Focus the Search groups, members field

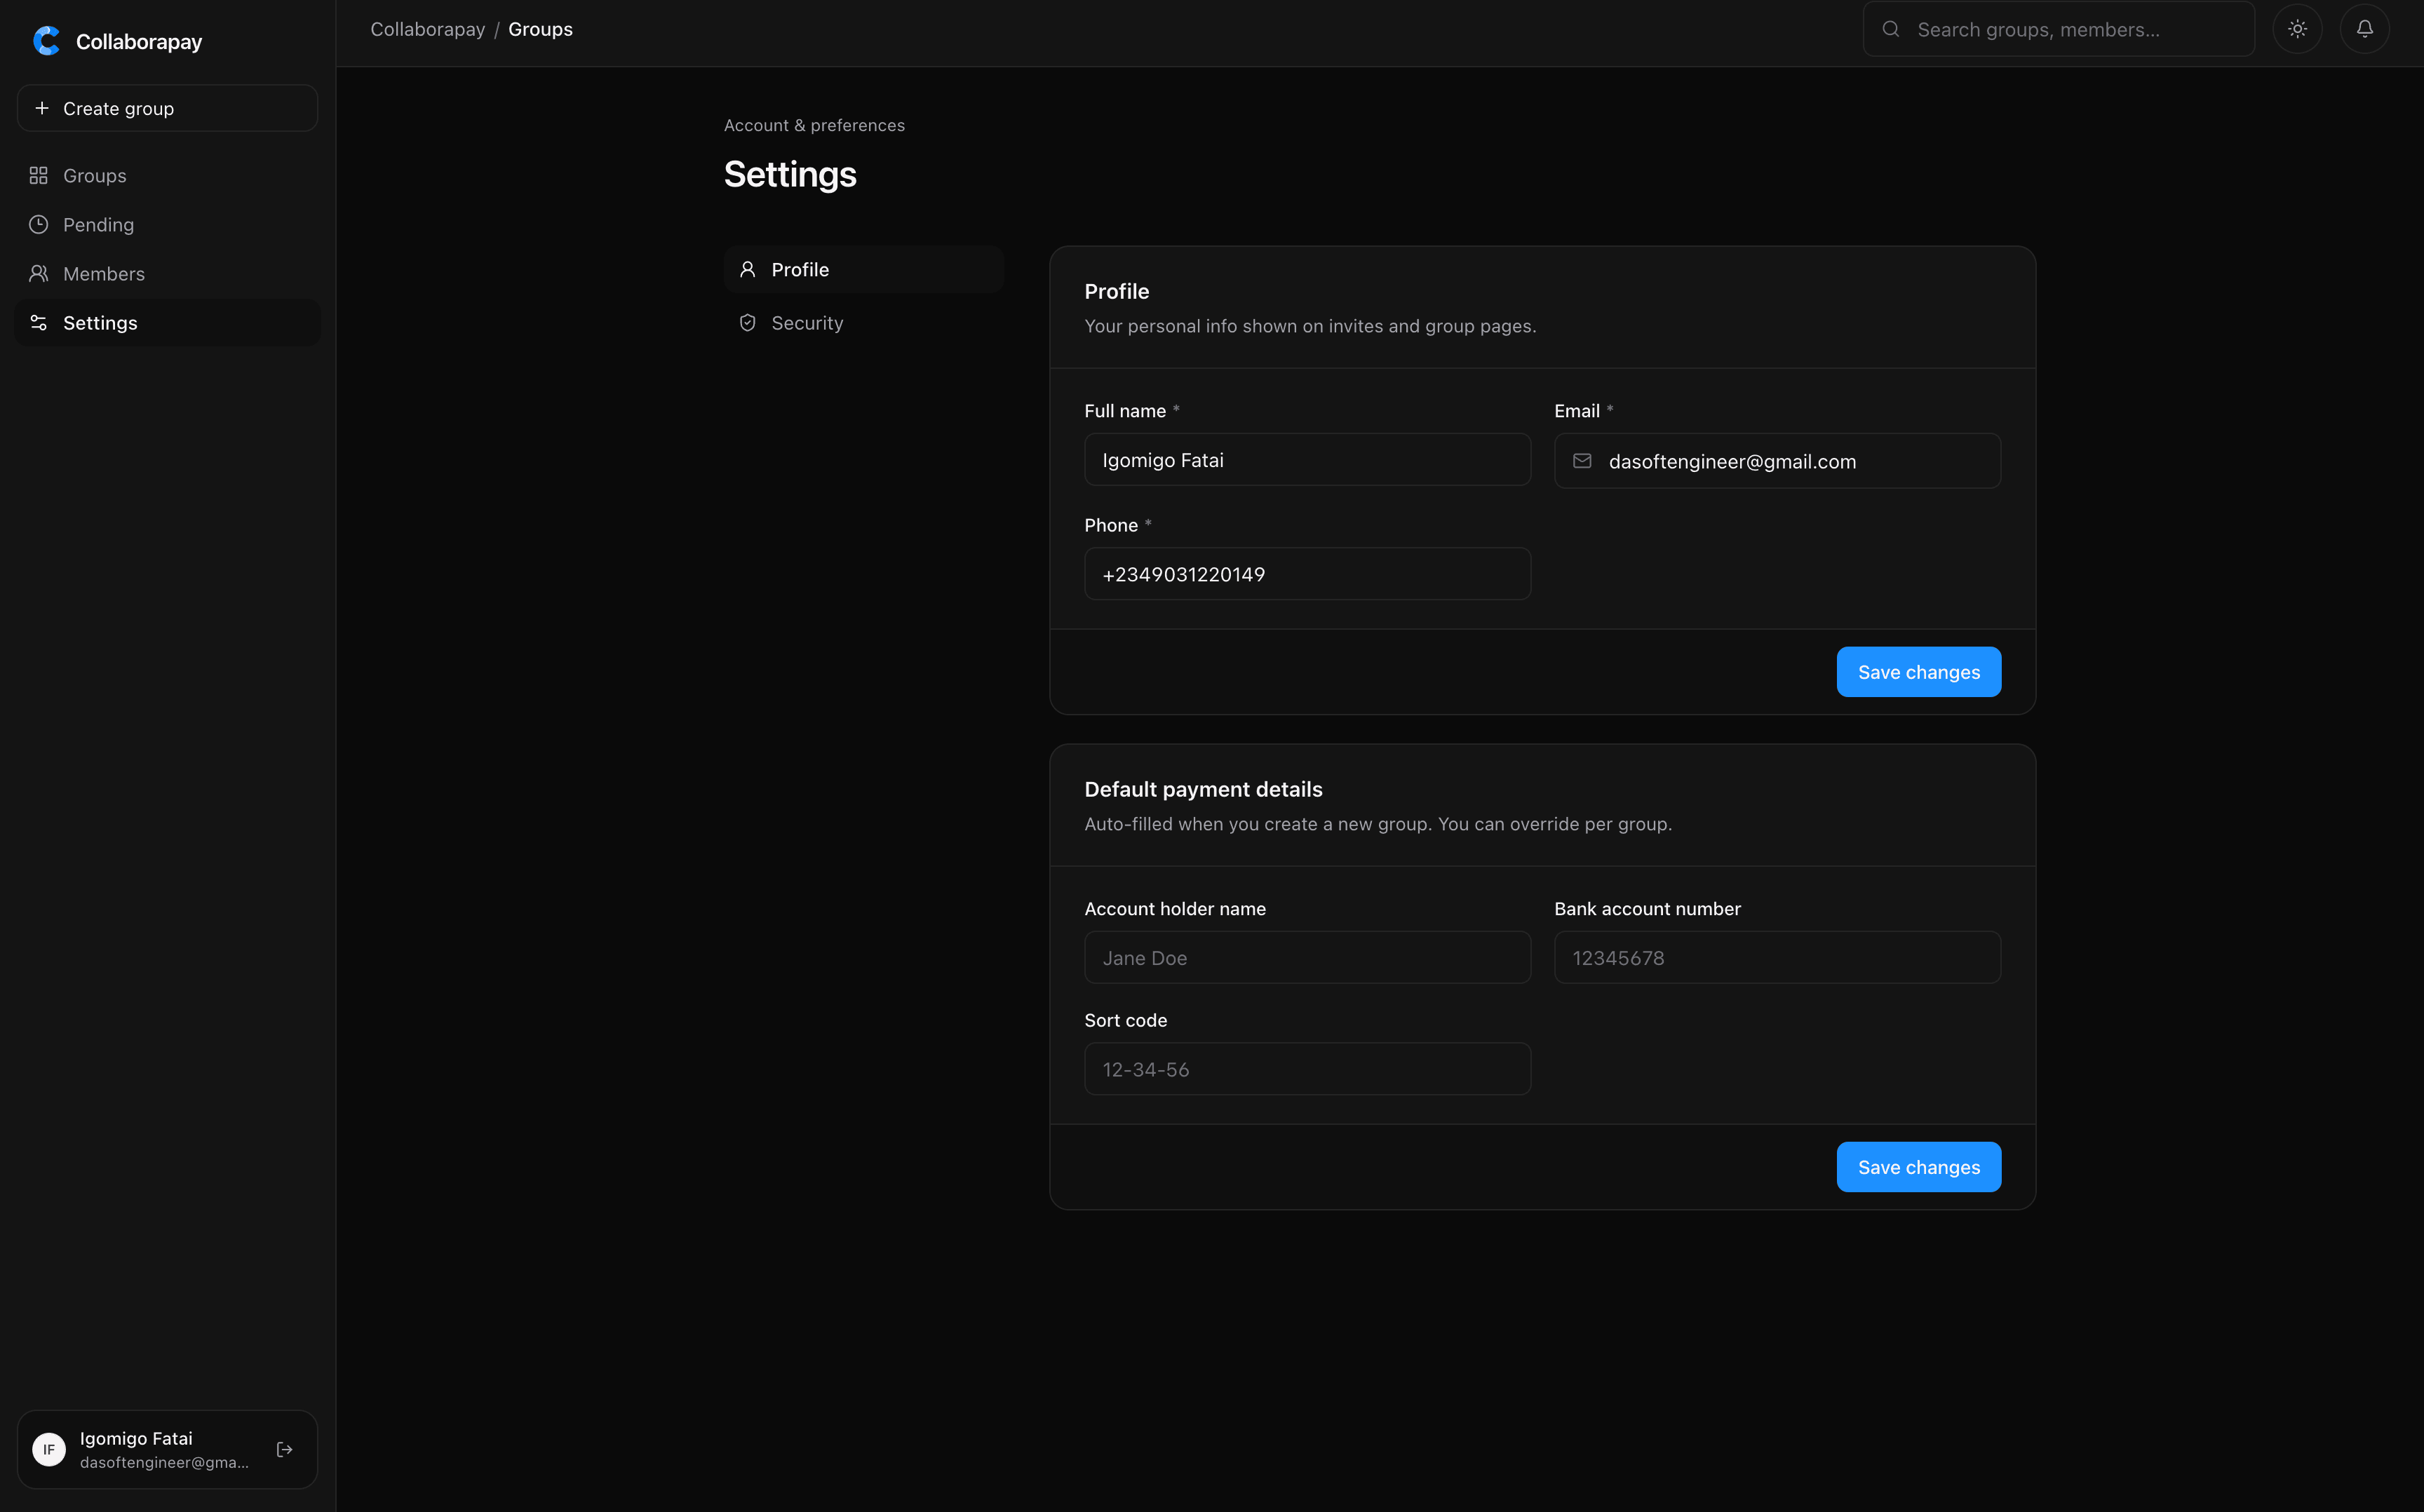[2059, 29]
